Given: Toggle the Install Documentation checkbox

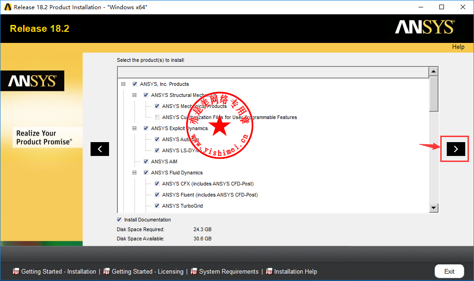Looking at the screenshot, I should point(119,220).
